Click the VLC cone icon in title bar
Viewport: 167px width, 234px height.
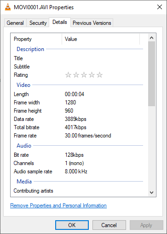[x=8, y=7]
